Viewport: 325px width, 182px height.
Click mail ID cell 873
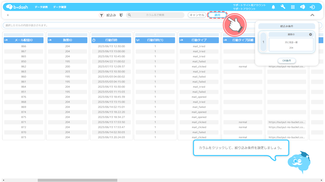(x=24, y=138)
